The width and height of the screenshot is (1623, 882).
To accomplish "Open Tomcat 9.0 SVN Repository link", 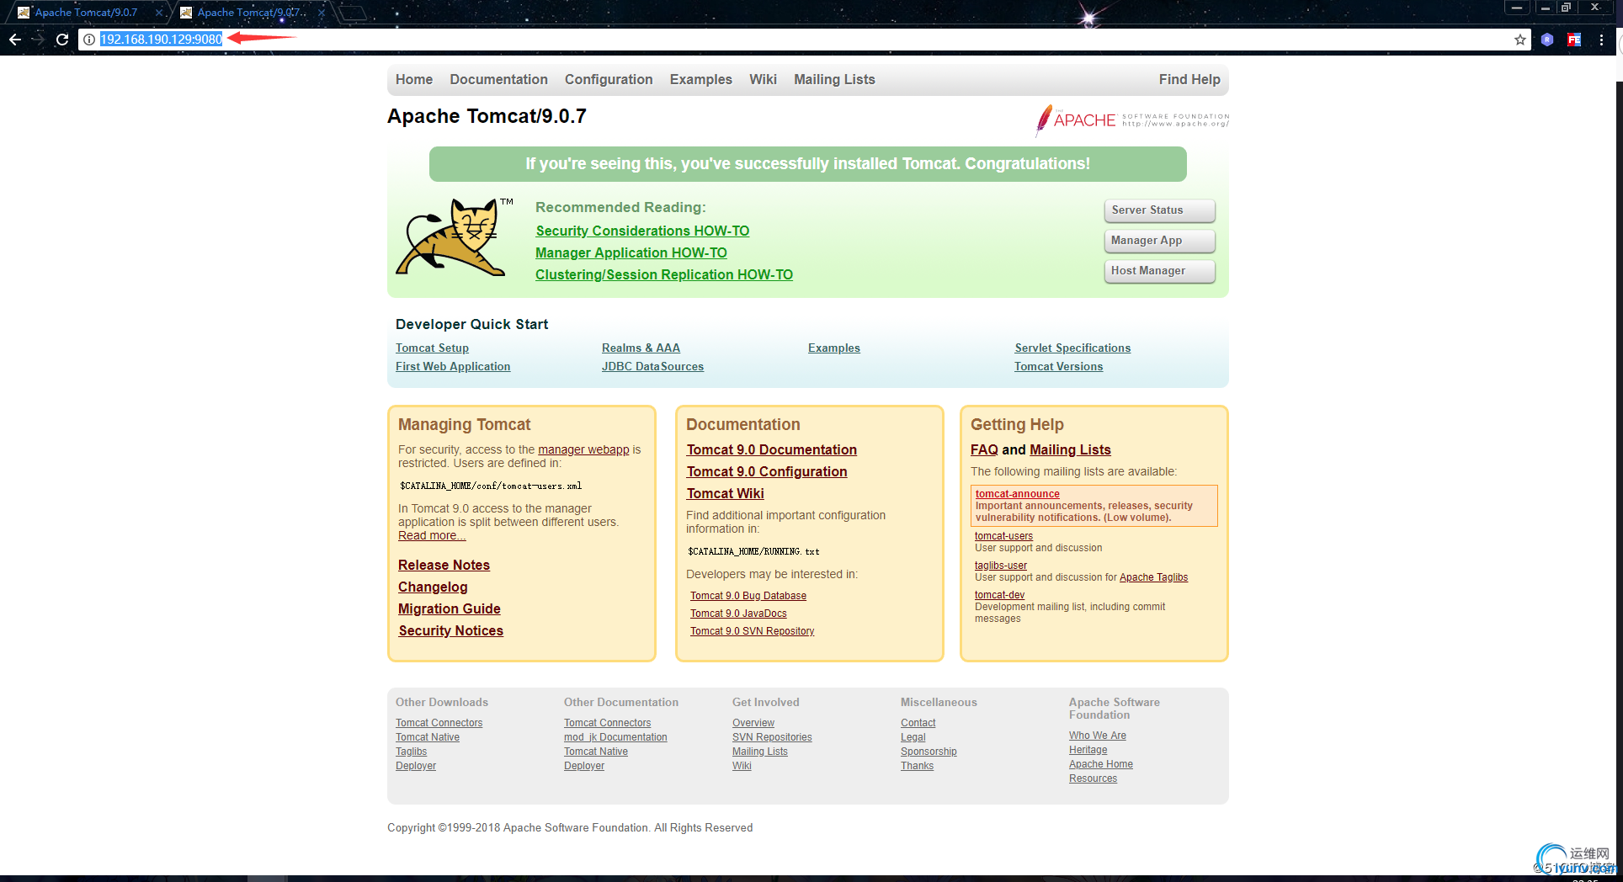I will (x=753, y=631).
